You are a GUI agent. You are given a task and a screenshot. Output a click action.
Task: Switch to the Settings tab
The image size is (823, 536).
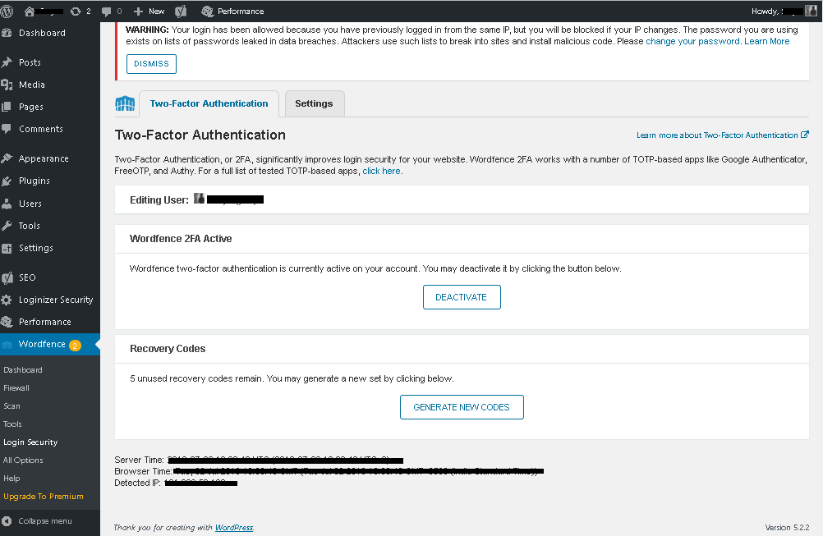(314, 103)
